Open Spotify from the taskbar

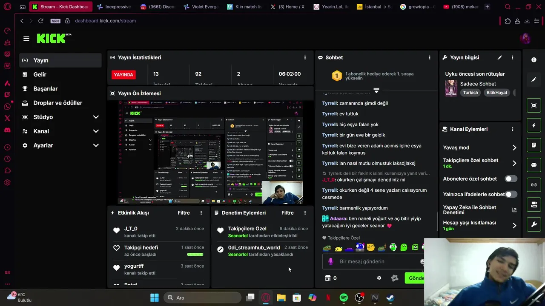point(344,297)
